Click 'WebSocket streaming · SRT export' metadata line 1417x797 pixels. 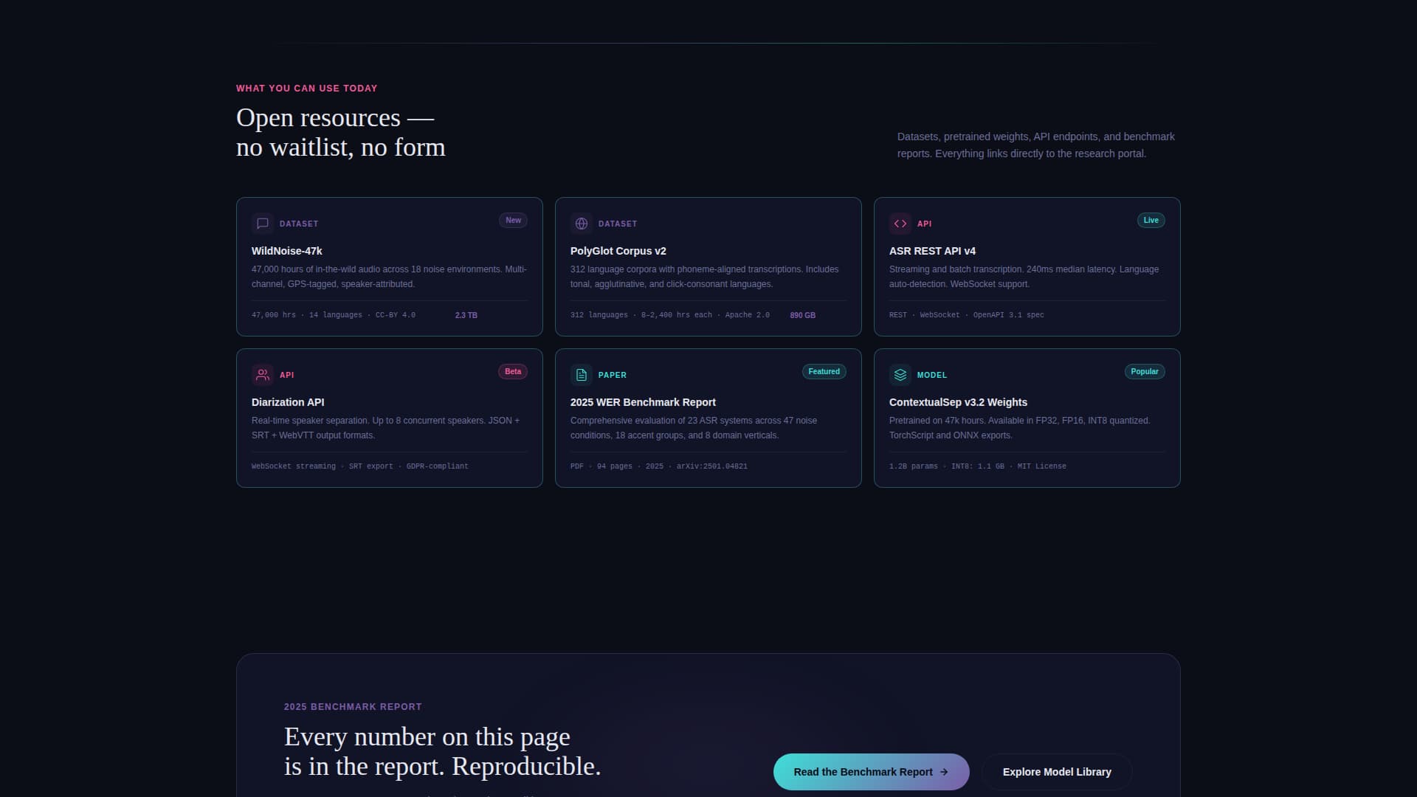point(359,466)
